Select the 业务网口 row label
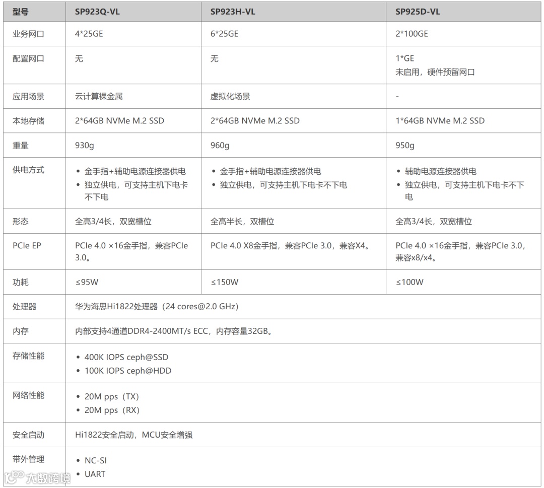The height and width of the screenshot is (488, 544). tap(28, 34)
